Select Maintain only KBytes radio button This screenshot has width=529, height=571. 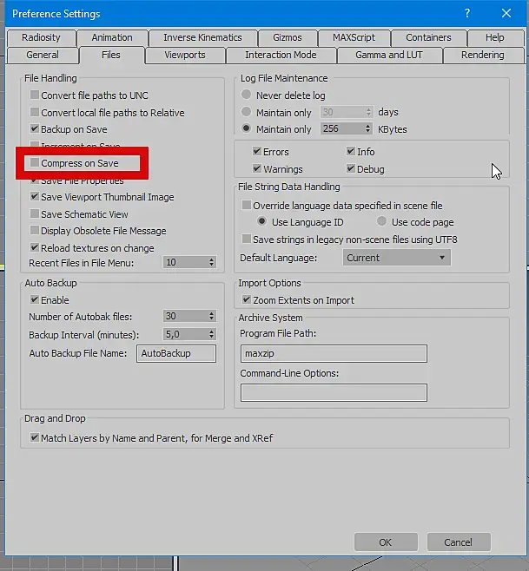pos(246,128)
